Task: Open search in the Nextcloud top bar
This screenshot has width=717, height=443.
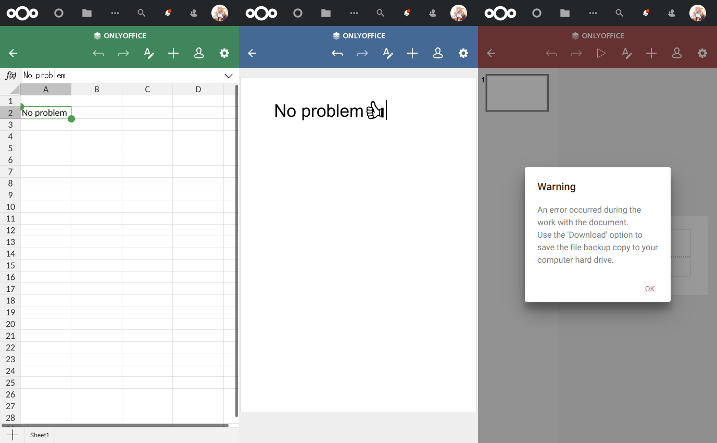Action: (141, 13)
